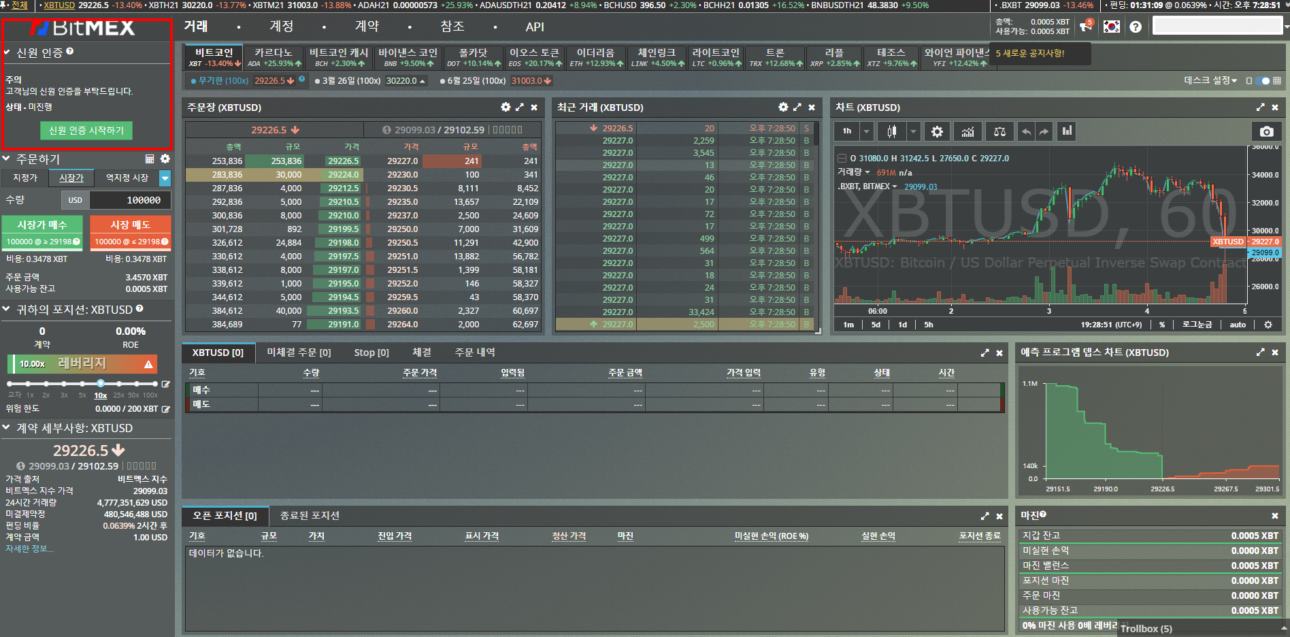Image resolution: width=1290 pixels, height=637 pixels.
Task: Open chart axis settings gear at bottom
Action: pyautogui.click(x=1268, y=325)
